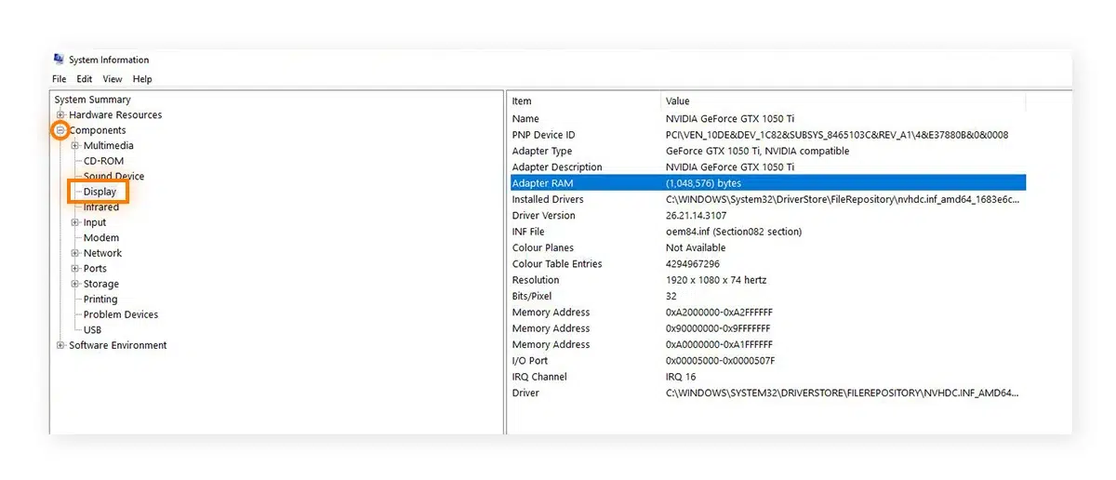Viewport: 1116px width, 480px height.
Task: Select the Ports tree item
Action: click(95, 269)
